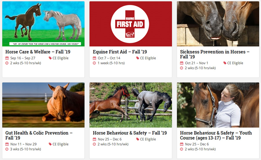Open Gut Health & Colic Prevention course title

point(39,135)
